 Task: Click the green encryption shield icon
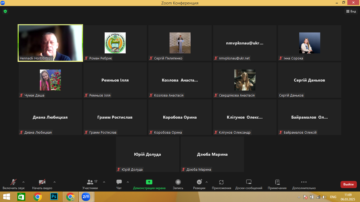(5, 11)
